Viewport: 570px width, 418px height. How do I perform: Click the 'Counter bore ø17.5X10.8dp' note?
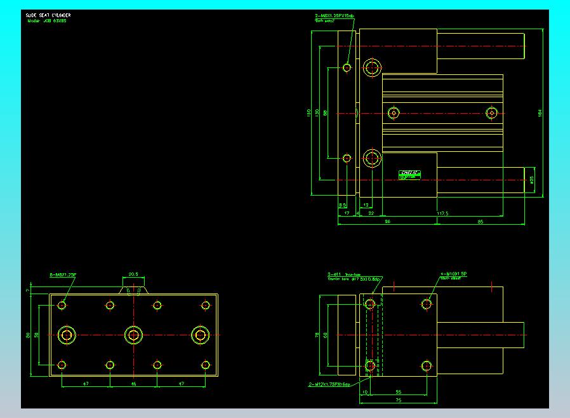[x=354, y=279]
